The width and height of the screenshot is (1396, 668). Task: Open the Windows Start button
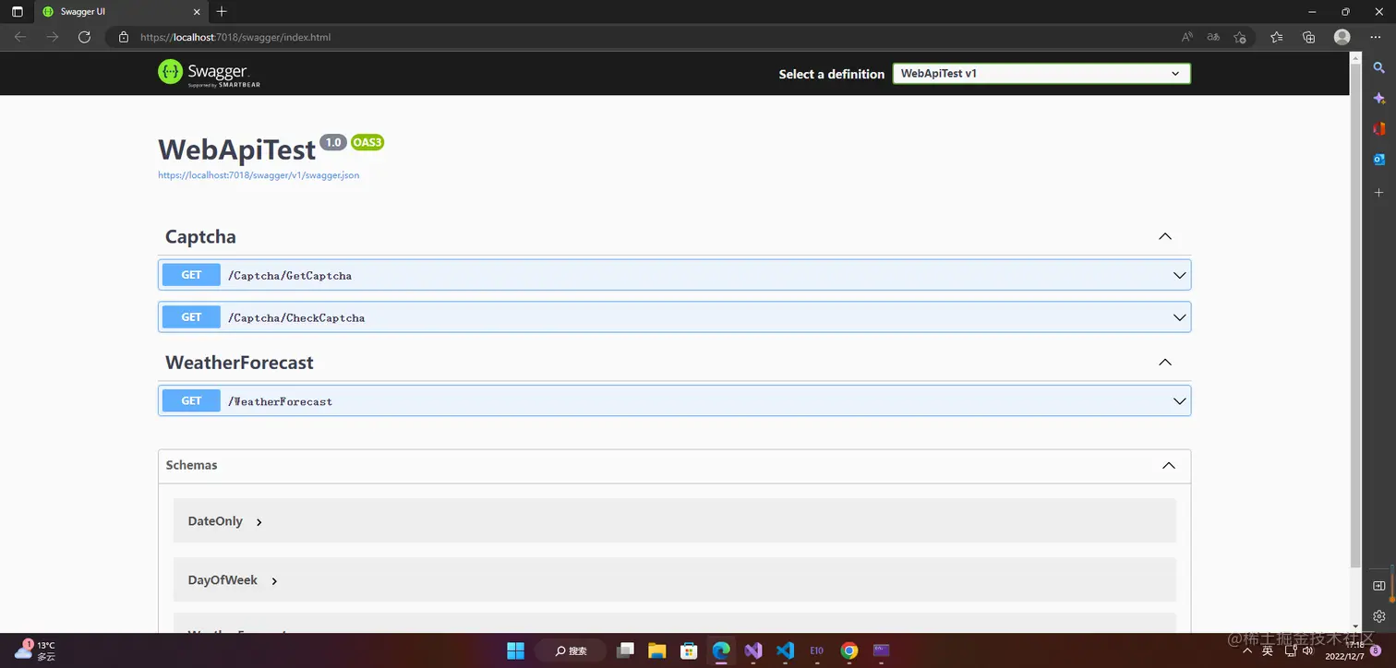(515, 650)
